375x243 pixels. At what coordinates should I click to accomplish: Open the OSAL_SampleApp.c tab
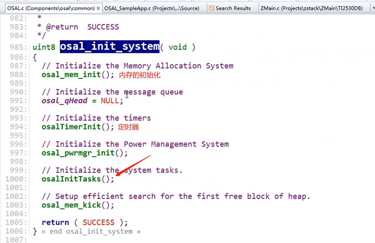pyautogui.click(x=152, y=8)
